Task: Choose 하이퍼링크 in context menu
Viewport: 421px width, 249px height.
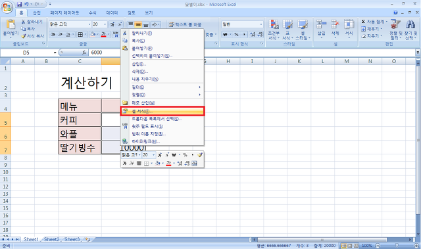Action: point(162,141)
